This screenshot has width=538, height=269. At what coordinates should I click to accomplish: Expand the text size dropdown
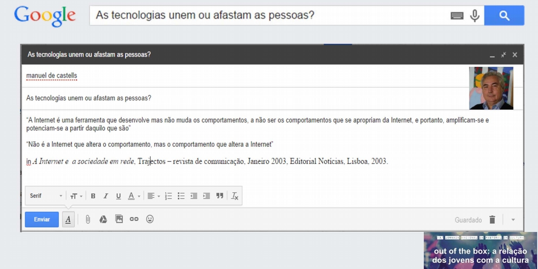pyautogui.click(x=76, y=196)
